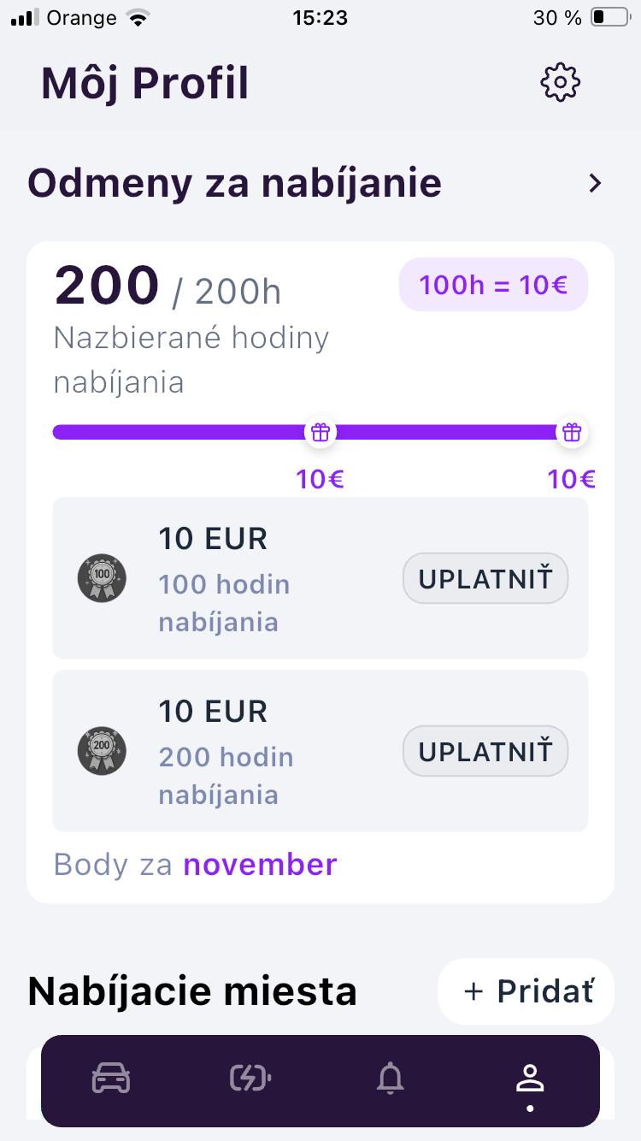641x1141 pixels.
Task: Tap the first 10 EUR reward card
Action: pos(256,578)
